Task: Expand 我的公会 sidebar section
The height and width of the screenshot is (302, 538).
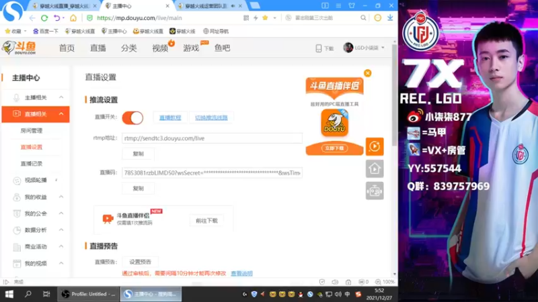Action: click(61, 213)
